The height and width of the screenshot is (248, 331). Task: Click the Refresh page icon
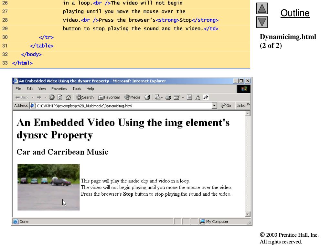(x=60, y=97)
